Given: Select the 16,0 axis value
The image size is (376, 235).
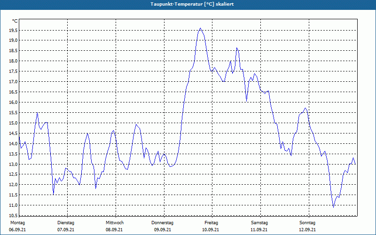Looking at the screenshot, I should (14, 102).
